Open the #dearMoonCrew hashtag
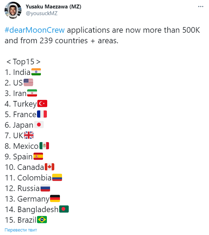209x235 pixels. tap(35, 30)
